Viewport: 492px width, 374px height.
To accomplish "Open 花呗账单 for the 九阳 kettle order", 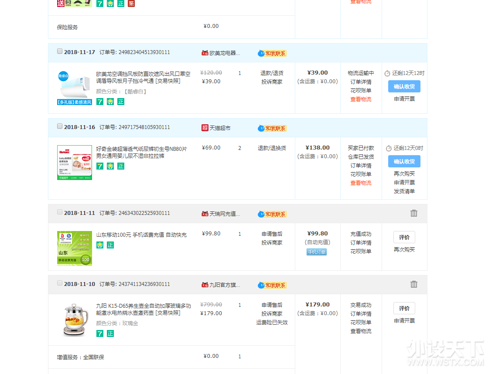I will 361,323.
